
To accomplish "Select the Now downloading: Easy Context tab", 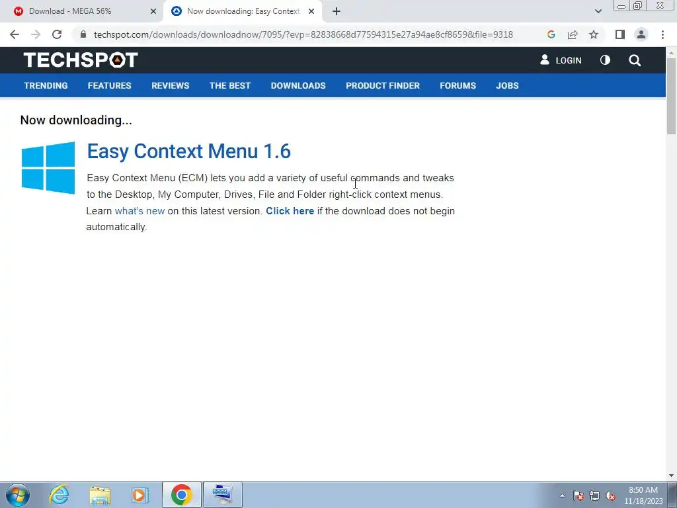I will [243, 12].
